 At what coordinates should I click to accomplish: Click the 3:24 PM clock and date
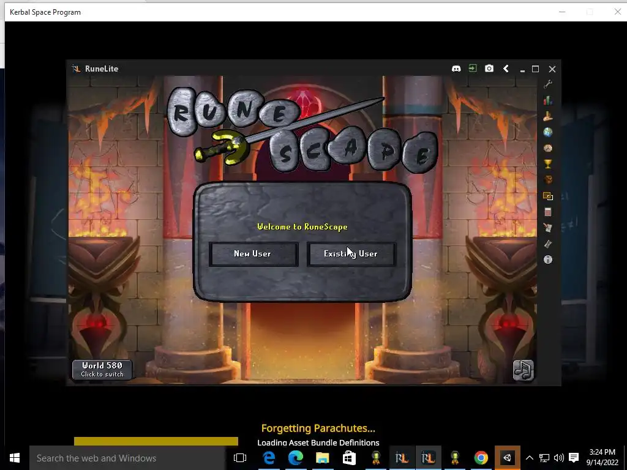(603, 458)
